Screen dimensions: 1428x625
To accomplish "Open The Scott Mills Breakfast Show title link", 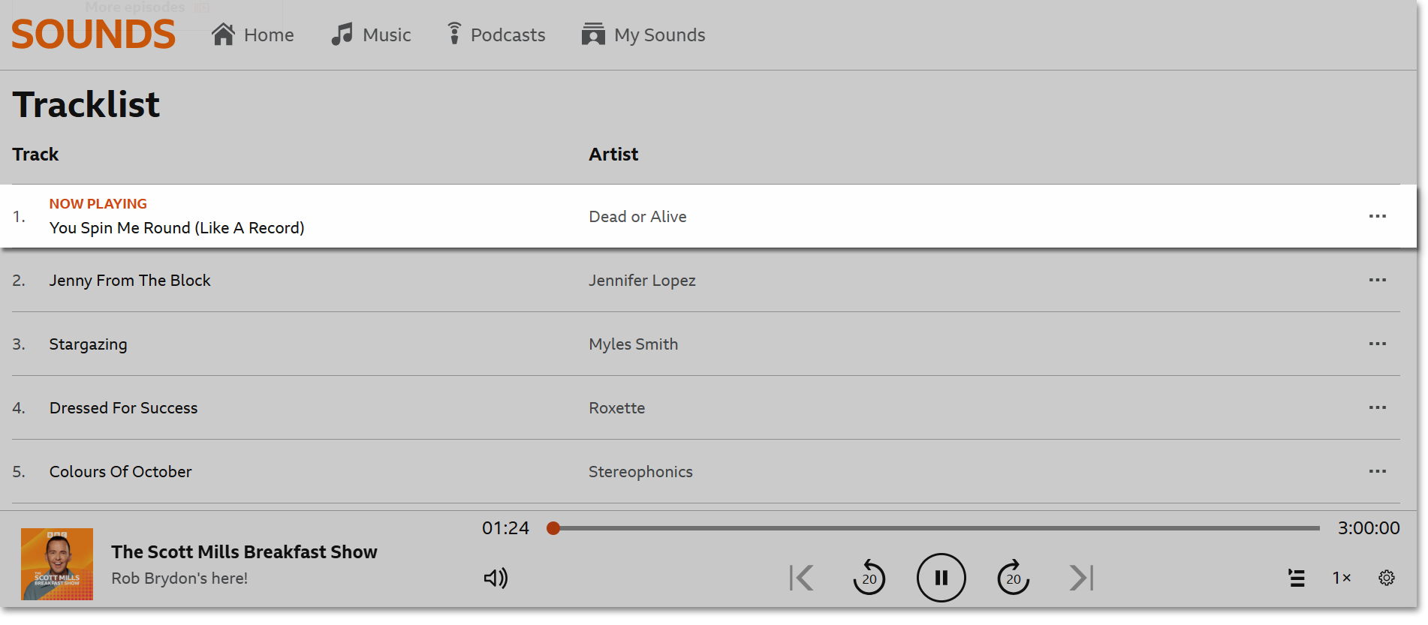I will [244, 552].
